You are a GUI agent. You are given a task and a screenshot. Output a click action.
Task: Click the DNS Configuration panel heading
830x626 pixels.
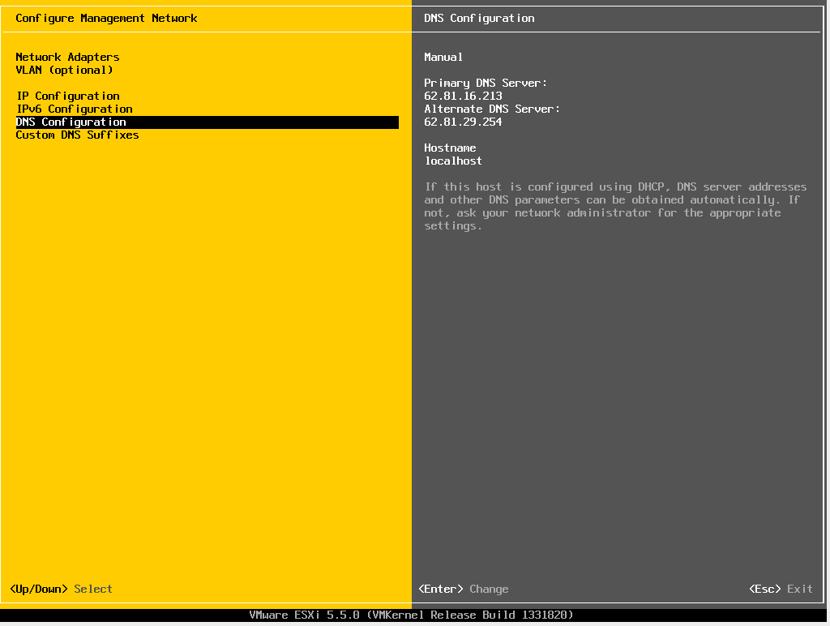coord(479,18)
